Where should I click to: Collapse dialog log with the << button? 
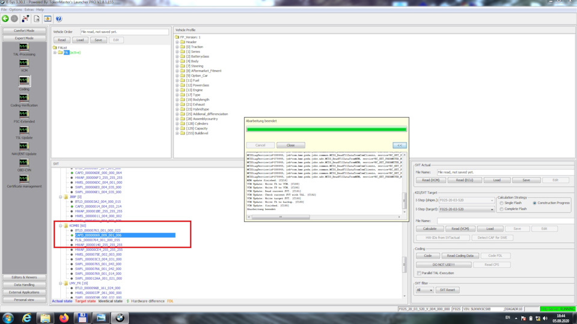click(400, 145)
